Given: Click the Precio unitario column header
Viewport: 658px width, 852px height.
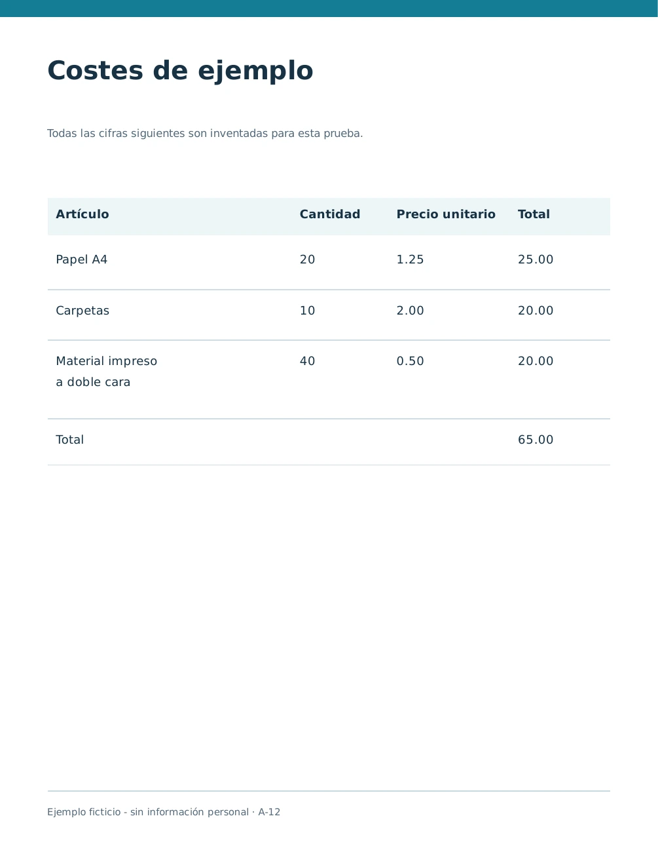Looking at the screenshot, I should pos(446,214).
